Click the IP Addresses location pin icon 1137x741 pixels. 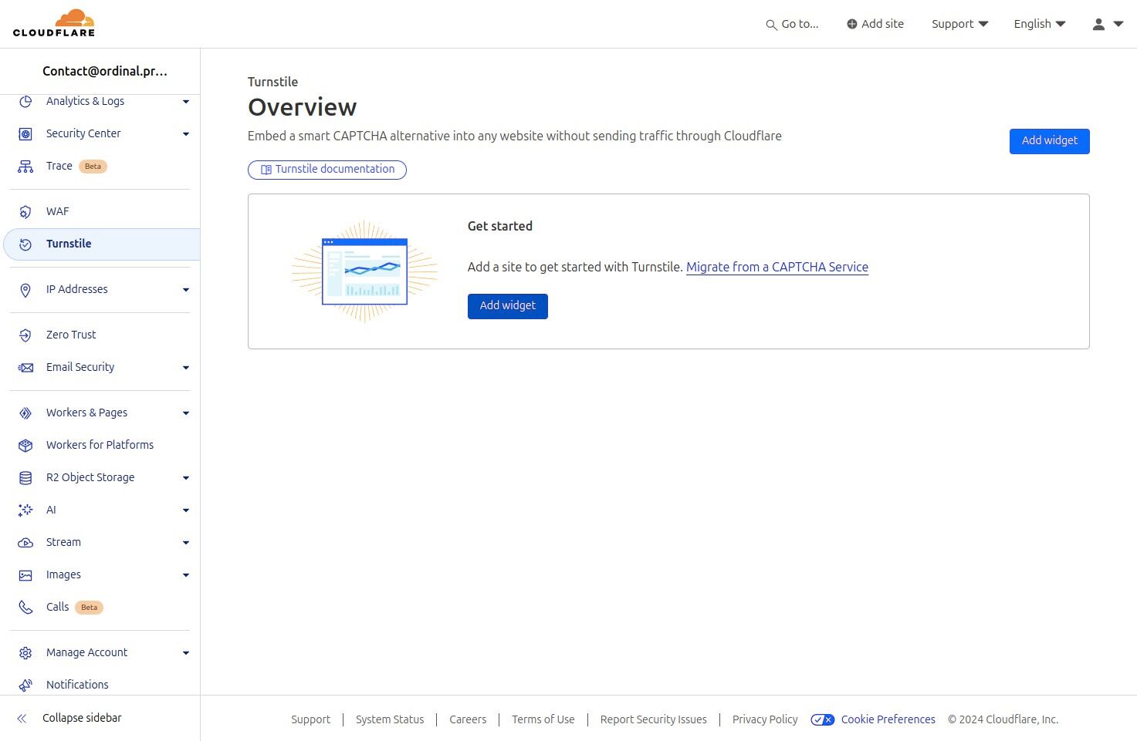[x=25, y=290]
